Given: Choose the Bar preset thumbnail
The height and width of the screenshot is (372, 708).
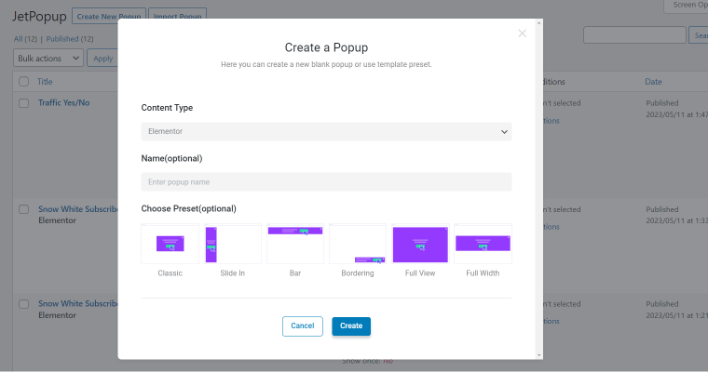Looking at the screenshot, I should tap(295, 244).
